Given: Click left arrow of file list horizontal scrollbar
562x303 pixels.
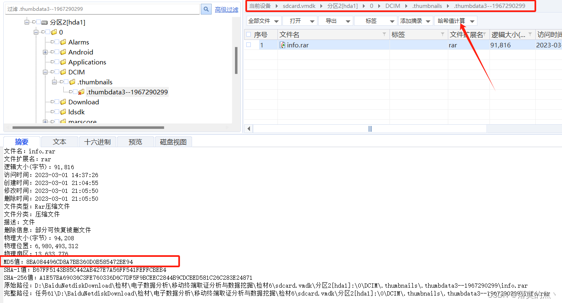Looking at the screenshot, I should (x=249, y=129).
